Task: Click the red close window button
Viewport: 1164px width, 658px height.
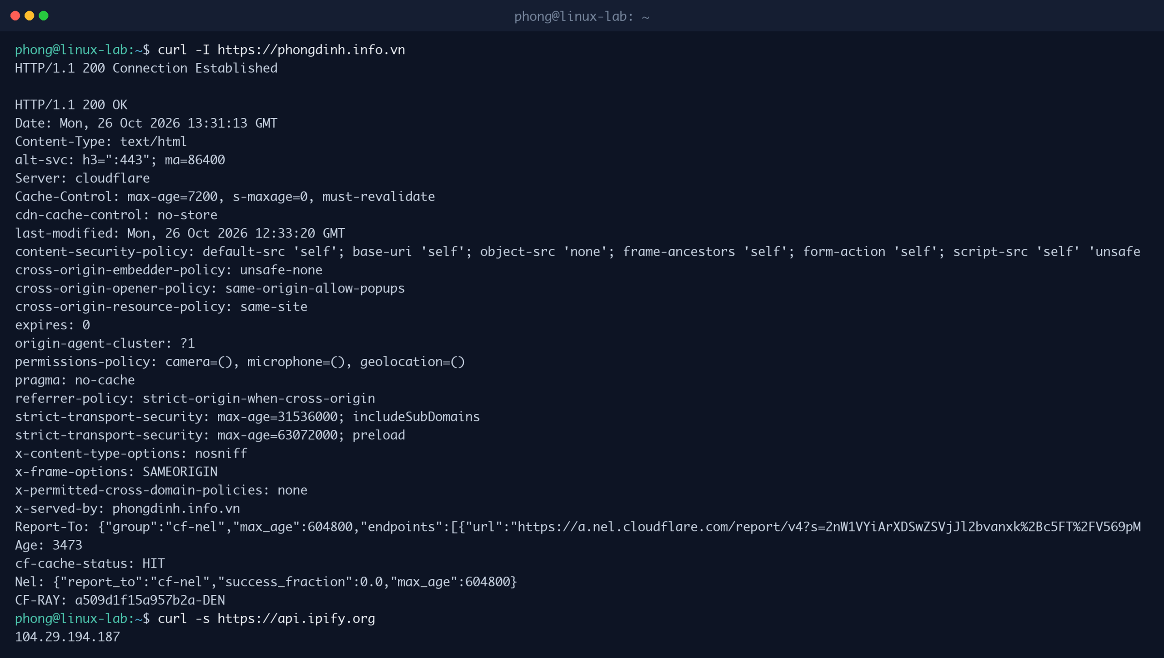Action: (x=15, y=16)
